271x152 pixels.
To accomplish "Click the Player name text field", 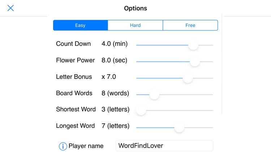I will [x=164, y=146].
